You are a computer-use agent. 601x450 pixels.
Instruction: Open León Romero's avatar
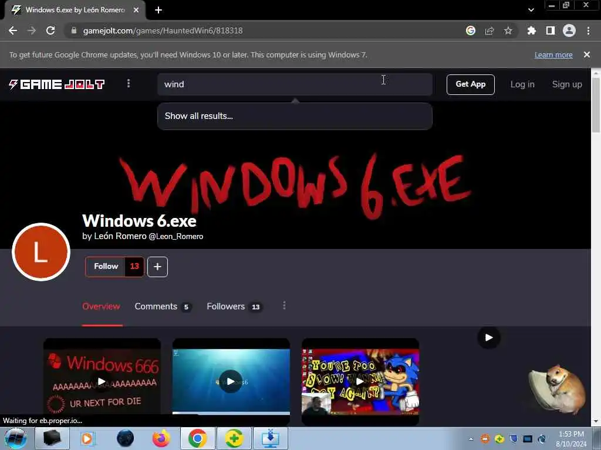(41, 252)
